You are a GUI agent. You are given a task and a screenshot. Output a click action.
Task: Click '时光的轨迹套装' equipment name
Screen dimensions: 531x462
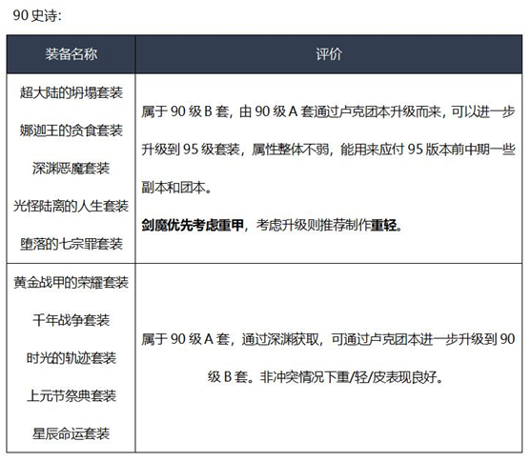(x=71, y=358)
